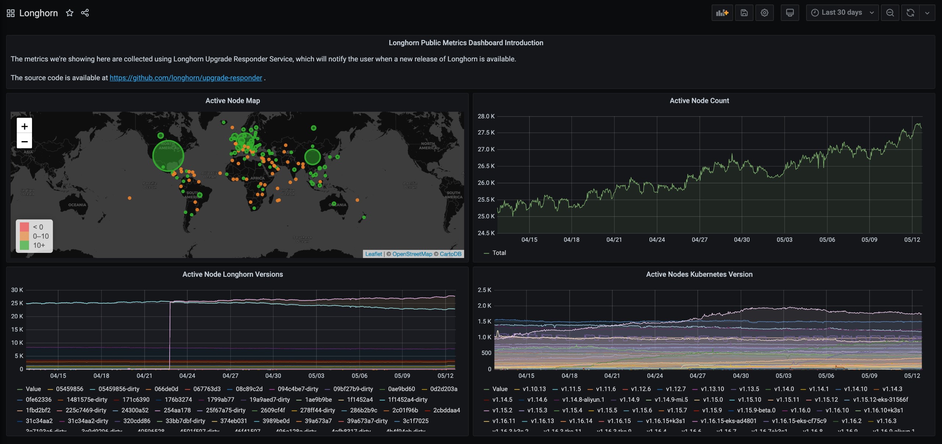942x444 pixels.
Task: Refresh the dashboard
Action: 910,13
